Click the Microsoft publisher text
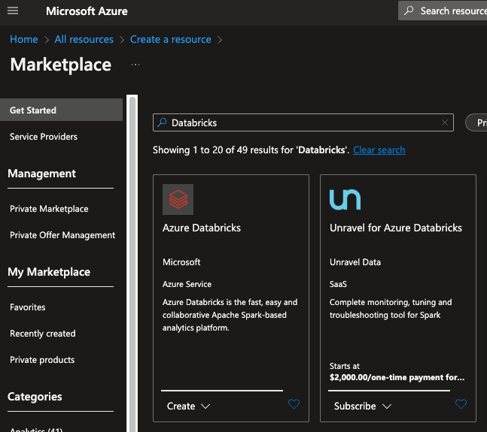 (x=181, y=262)
